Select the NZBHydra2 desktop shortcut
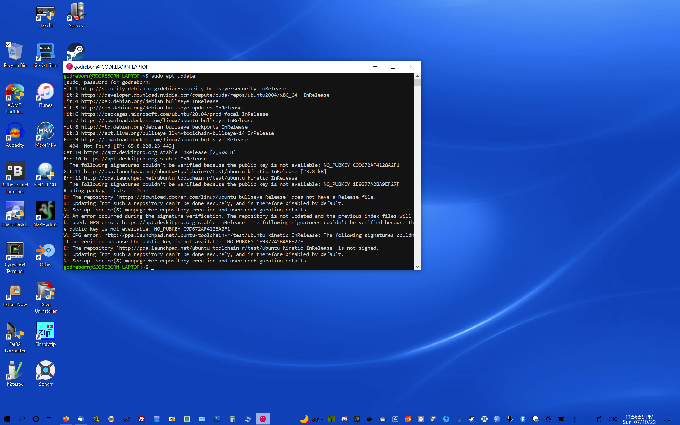This screenshot has height=425, width=680. point(45,214)
